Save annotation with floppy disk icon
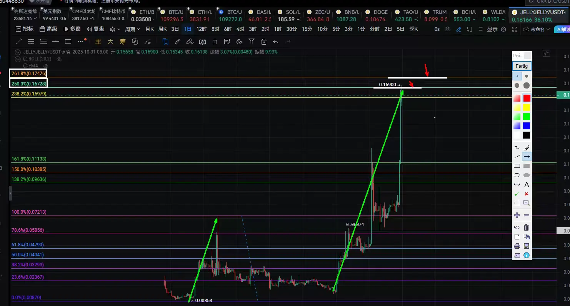Viewport: 570px width, 306px height. 527,246
